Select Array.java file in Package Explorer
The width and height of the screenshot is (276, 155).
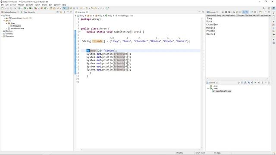16,26
